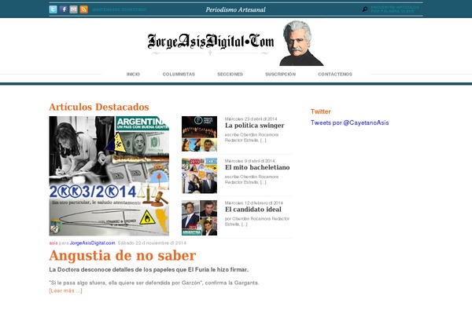Open the RSS feed icon
This screenshot has width=472, height=314.
83,9
